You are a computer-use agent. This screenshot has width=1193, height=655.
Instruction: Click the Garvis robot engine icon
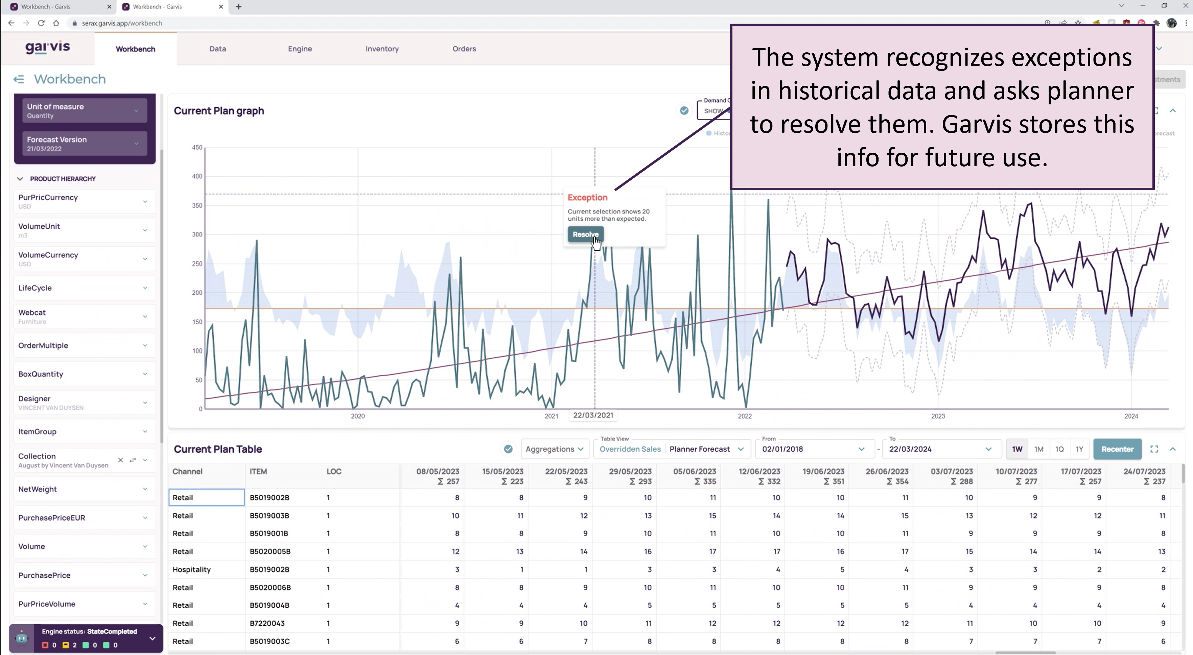pos(21,638)
